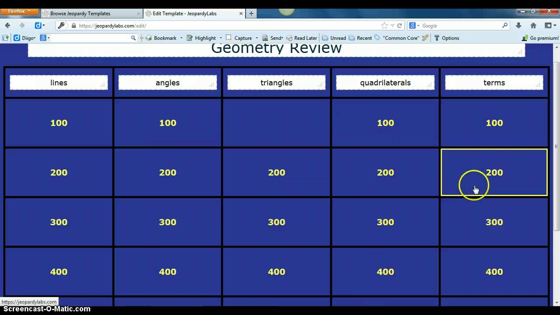This screenshot has width=560, height=315.
Task: Click the Diigo toolbar search magnifier
Action: 133,38
